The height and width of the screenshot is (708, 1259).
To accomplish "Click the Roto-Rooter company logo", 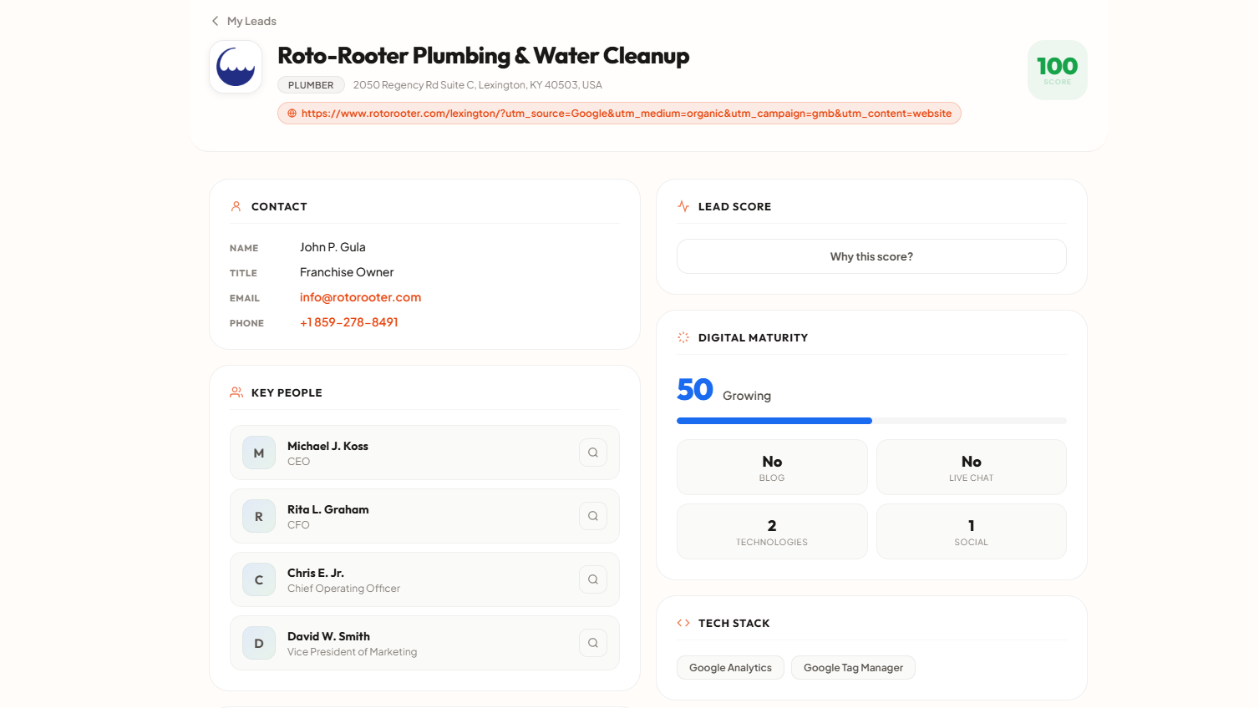I will [236, 67].
